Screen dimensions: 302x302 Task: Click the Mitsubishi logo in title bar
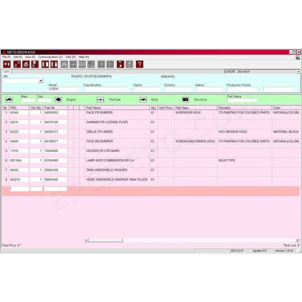(3, 52)
